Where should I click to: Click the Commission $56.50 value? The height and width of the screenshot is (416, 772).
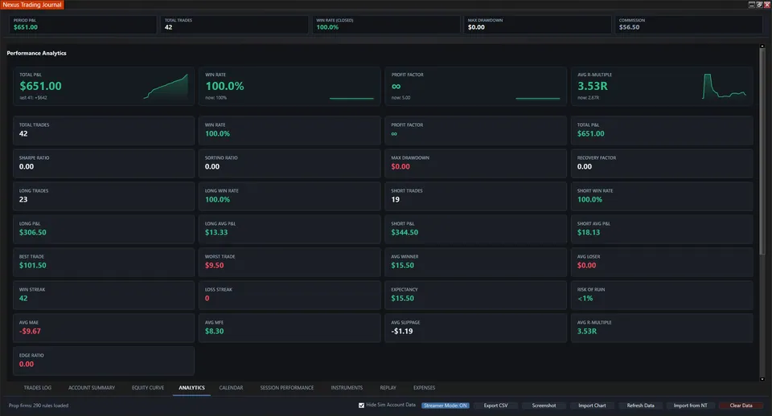629,27
